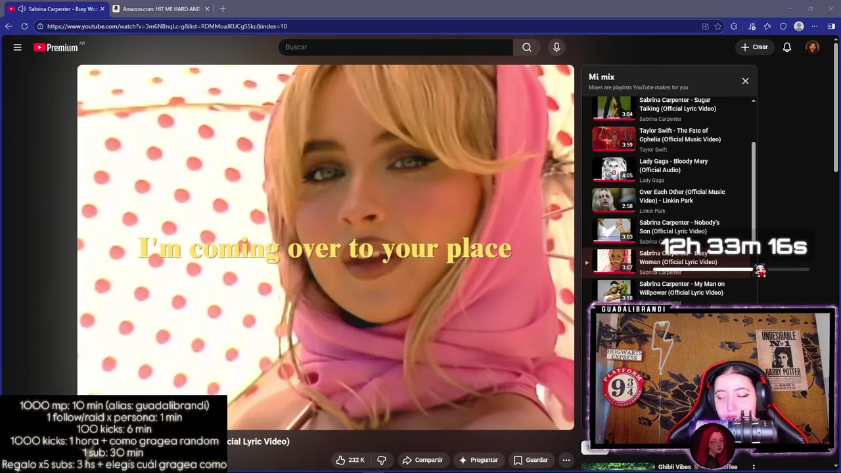Switch to the Amazon HIT ME HARD tab
The image size is (841, 473).
pos(161,9)
